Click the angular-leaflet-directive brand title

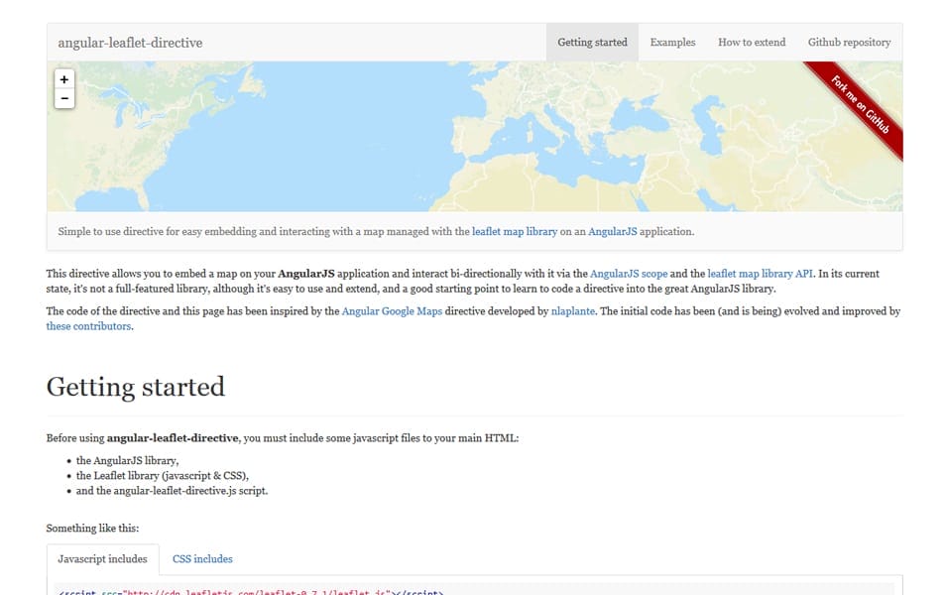130,43
